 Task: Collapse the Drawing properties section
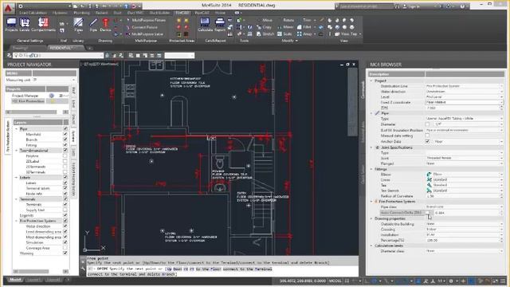pos(371,218)
